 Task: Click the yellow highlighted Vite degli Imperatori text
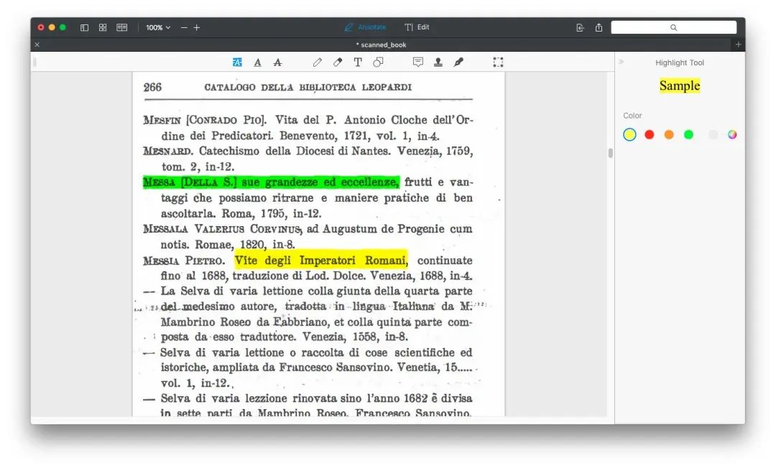tap(320, 260)
